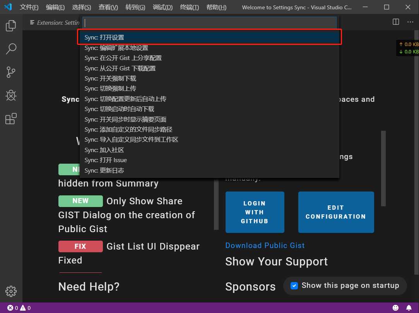Select Sync: 加入社区 command
The image size is (419, 313).
tap(210, 150)
